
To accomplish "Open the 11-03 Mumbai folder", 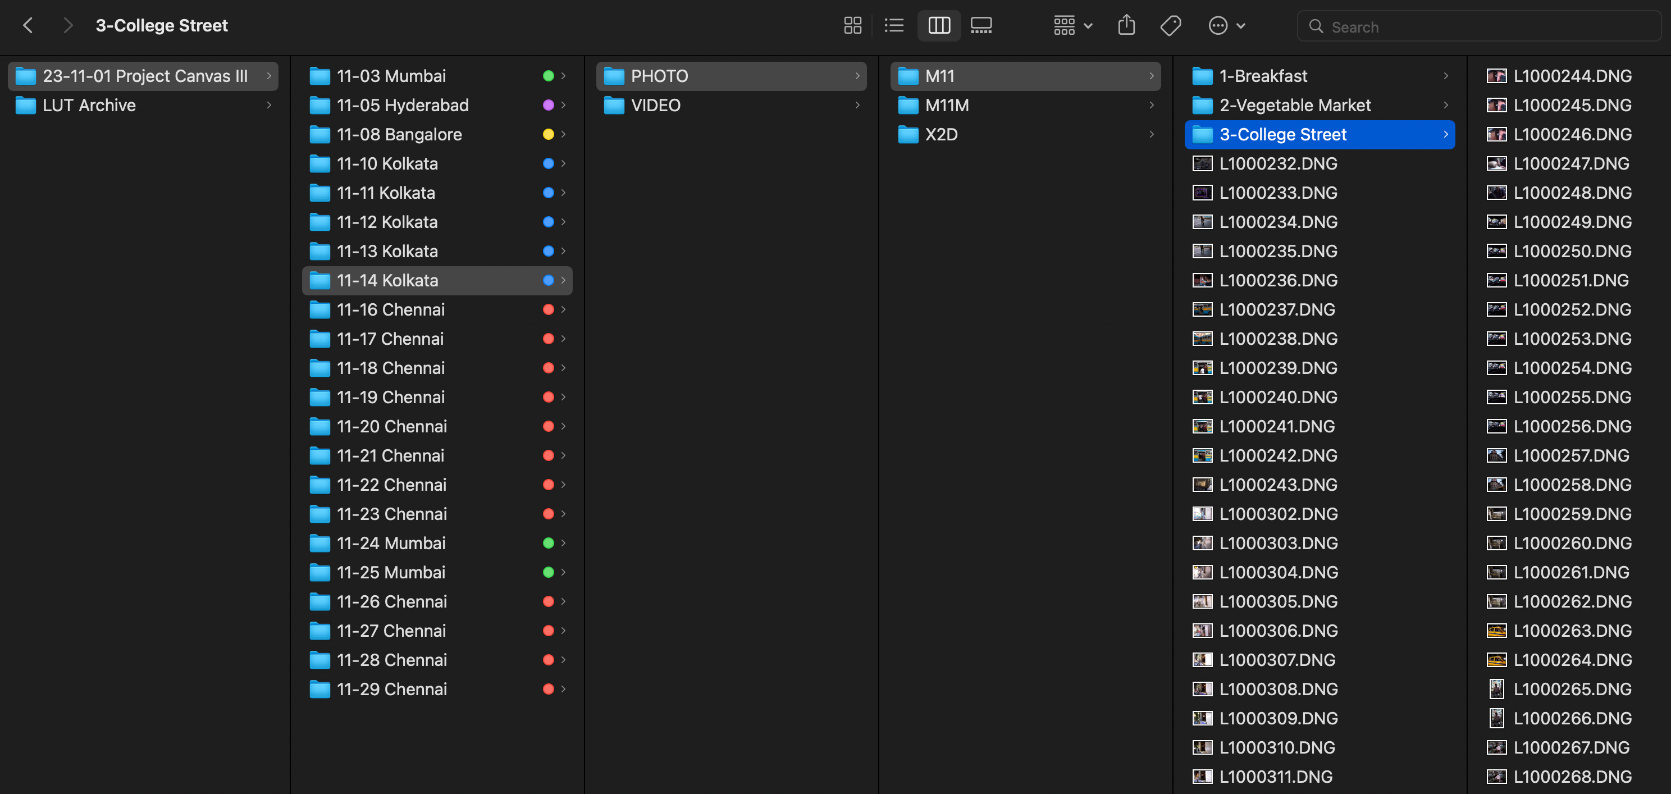I will 437,76.
